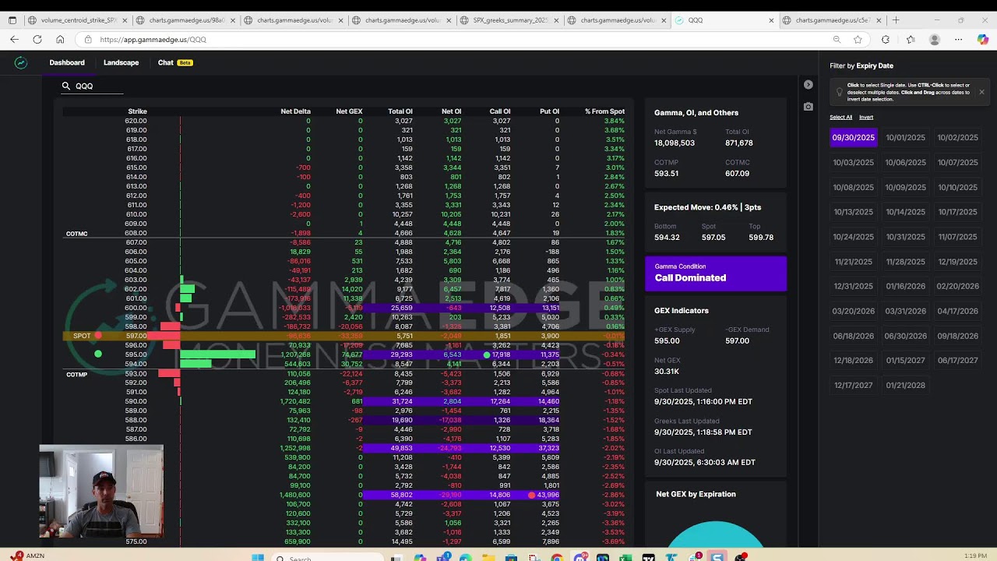Click the browser address bar URL
This screenshot has height=561, width=997.
tap(153, 39)
